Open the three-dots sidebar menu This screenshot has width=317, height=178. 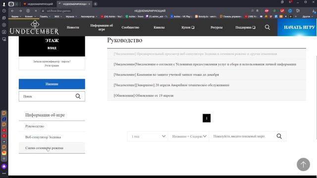4,174
